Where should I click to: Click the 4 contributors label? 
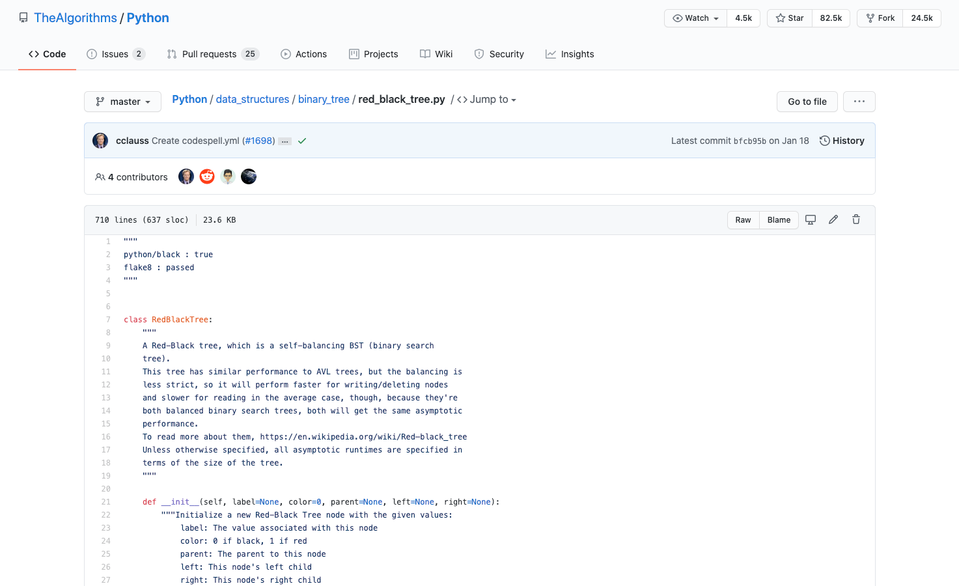coord(132,177)
